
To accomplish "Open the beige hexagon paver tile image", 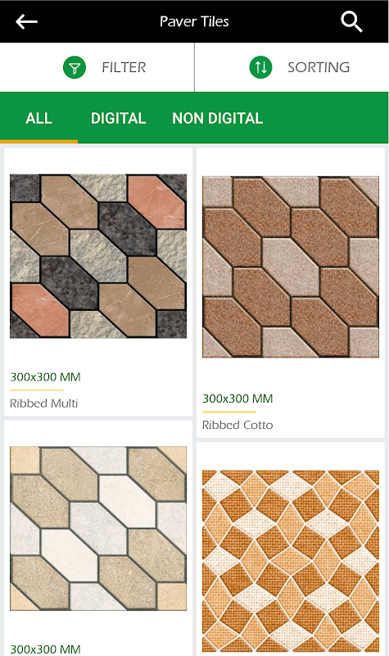I will point(98,528).
